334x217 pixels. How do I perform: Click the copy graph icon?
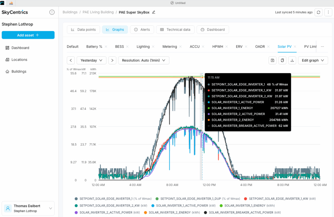coord(282,60)
